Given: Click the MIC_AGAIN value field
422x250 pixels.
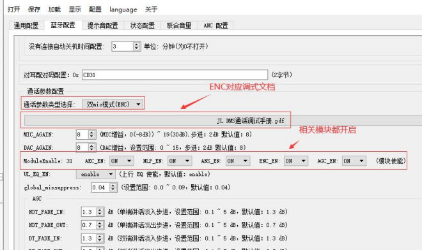Looking at the screenshot, I should [x=82, y=135].
